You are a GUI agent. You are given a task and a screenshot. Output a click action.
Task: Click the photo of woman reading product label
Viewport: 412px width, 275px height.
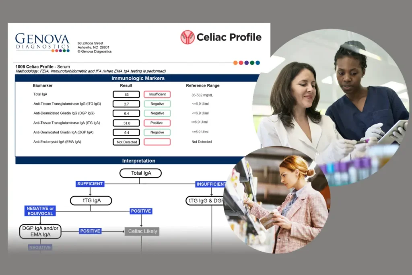pyautogui.click(x=278, y=199)
